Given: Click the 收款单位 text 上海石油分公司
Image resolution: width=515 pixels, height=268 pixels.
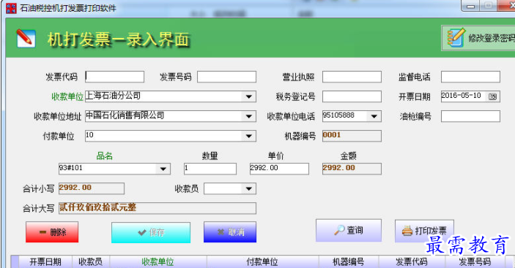Looking at the screenshot, I should point(113,96).
